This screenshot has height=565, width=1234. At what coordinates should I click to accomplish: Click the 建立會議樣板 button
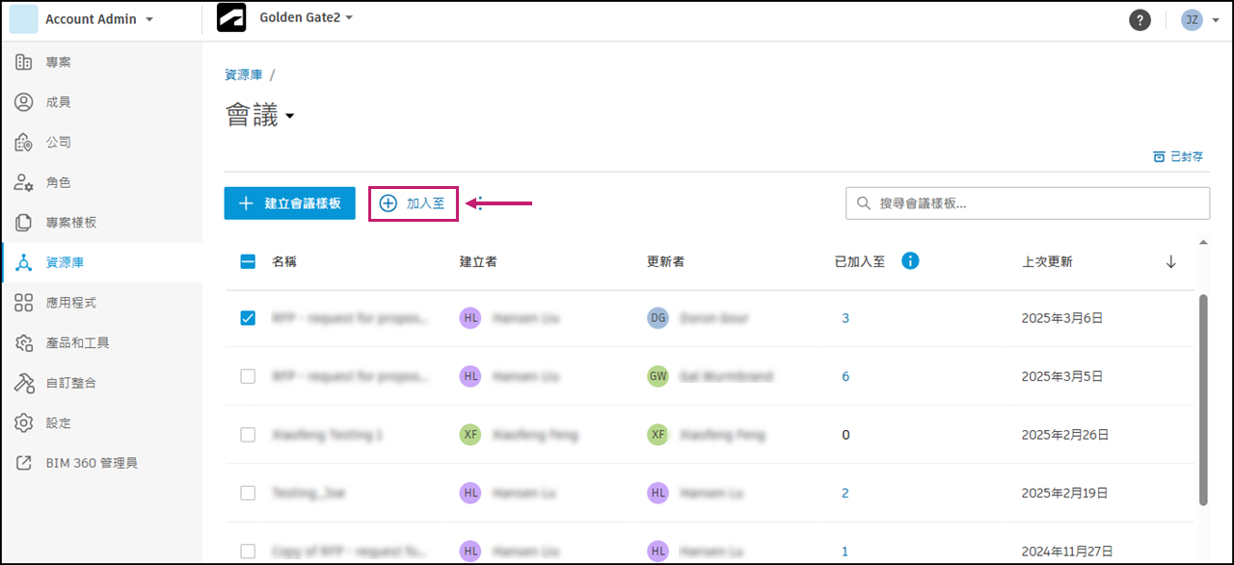[290, 203]
